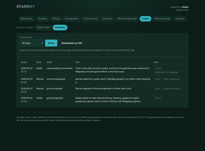Choose Calder Street home
Image resolution: width=205 pixels, height=151 pixels.
coord(43,27)
